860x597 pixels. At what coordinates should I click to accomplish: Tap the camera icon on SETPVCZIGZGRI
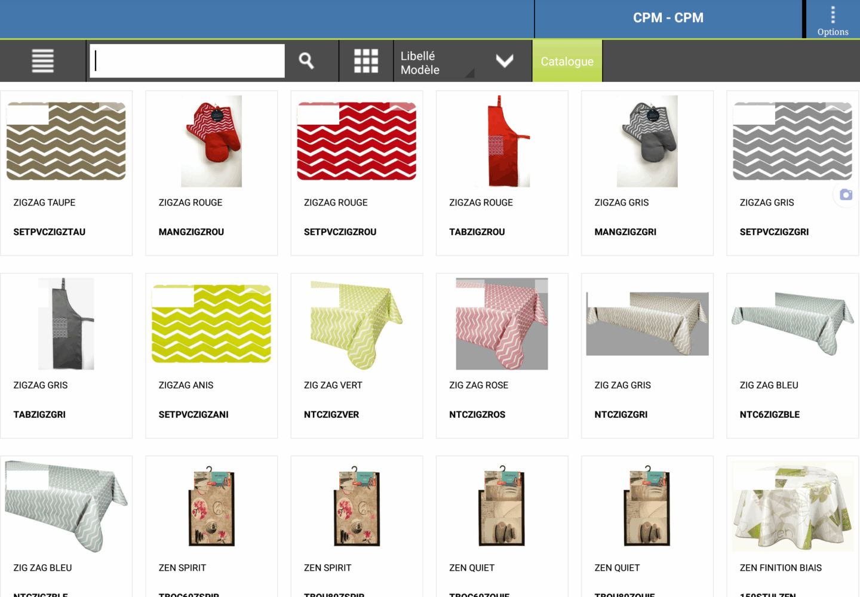[846, 195]
